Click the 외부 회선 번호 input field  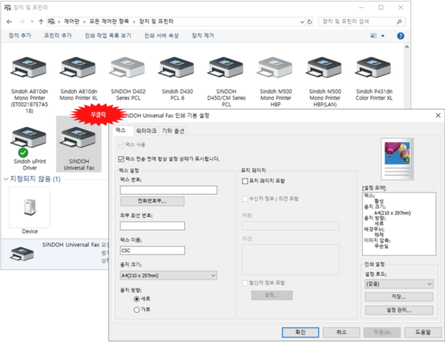152,226
